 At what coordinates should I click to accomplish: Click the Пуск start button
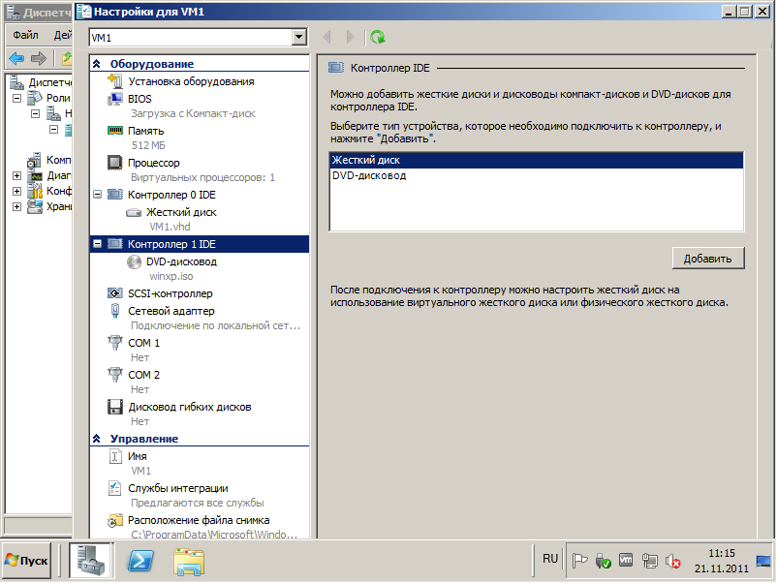[x=26, y=561]
